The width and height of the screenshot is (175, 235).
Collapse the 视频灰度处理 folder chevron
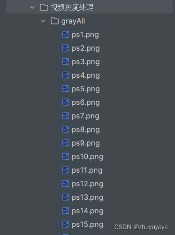[x=32, y=7]
